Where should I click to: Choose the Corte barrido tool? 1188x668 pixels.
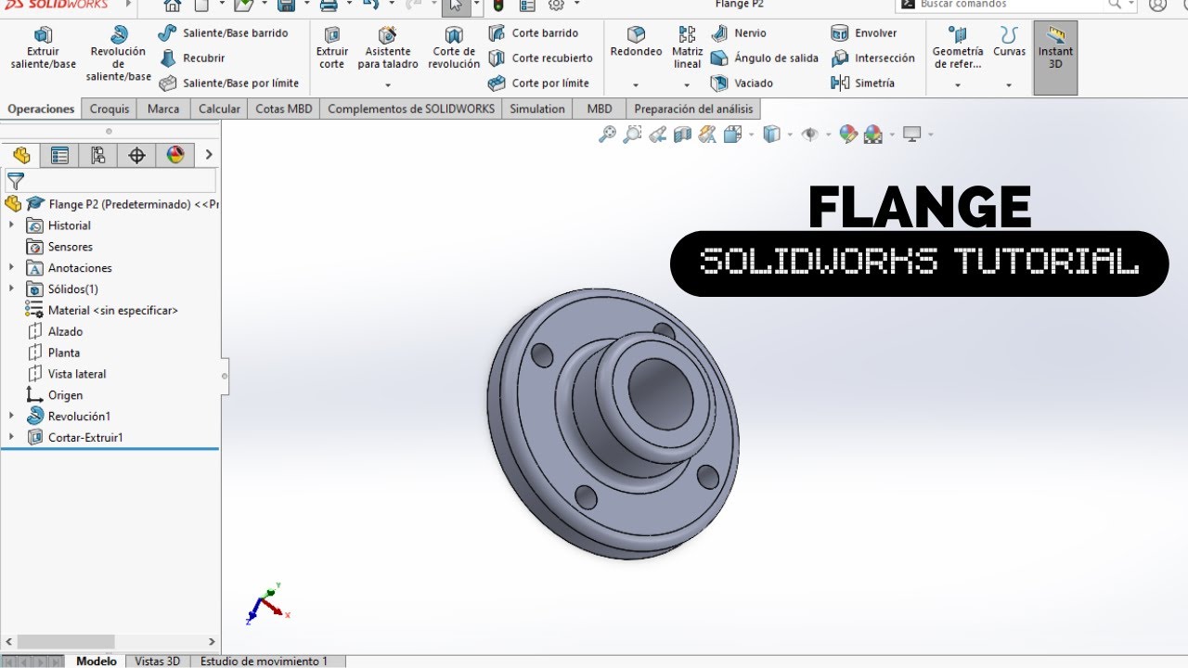[x=534, y=32]
